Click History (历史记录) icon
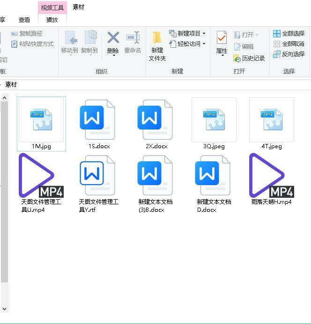This screenshot has width=311, height=324. coord(237,58)
